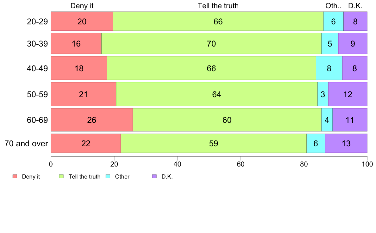This screenshot has height=233, width=376.
Task: Click the Deny it segment showing 26
Action: click(92, 120)
